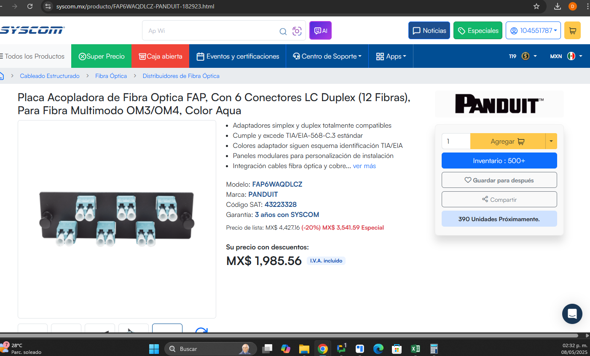Bookmark this page with star icon

pyautogui.click(x=536, y=6)
